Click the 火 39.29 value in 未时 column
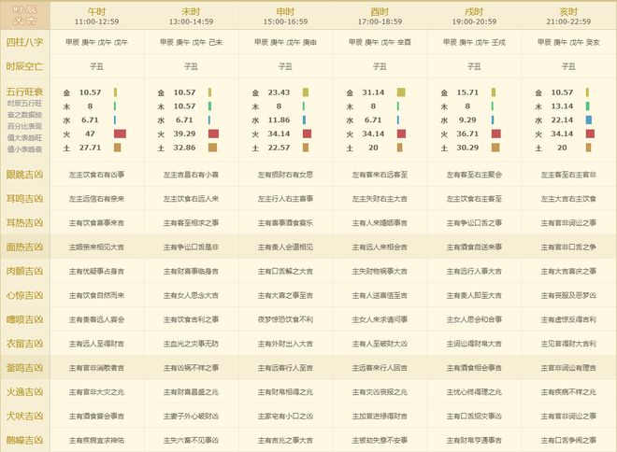617x452 pixels. pyautogui.click(x=184, y=134)
